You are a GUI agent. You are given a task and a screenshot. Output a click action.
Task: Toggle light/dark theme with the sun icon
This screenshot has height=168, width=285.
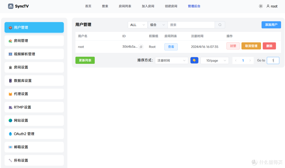point(261,6)
